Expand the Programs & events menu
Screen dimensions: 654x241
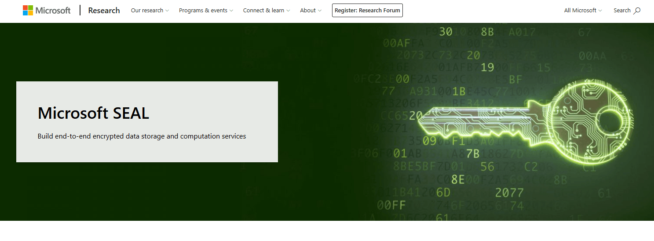[x=206, y=11]
